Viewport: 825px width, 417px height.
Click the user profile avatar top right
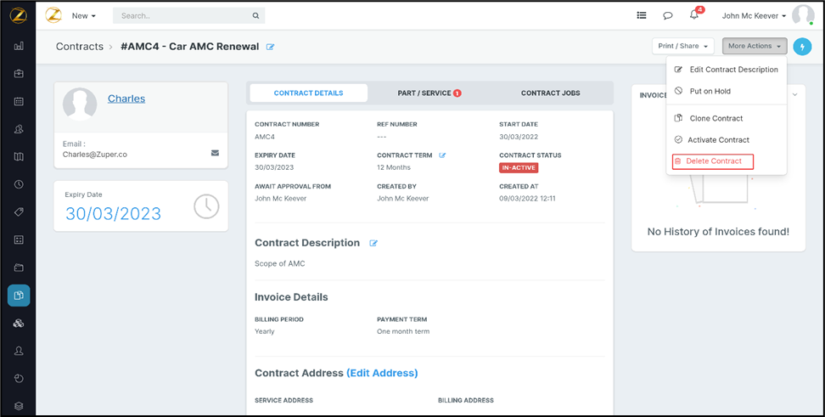(x=803, y=15)
